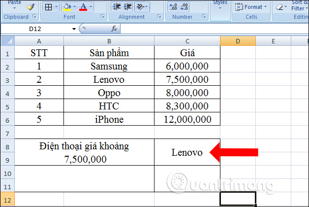309x207 pixels.
Task: Click the Name Box showing D12
Action: [35, 29]
